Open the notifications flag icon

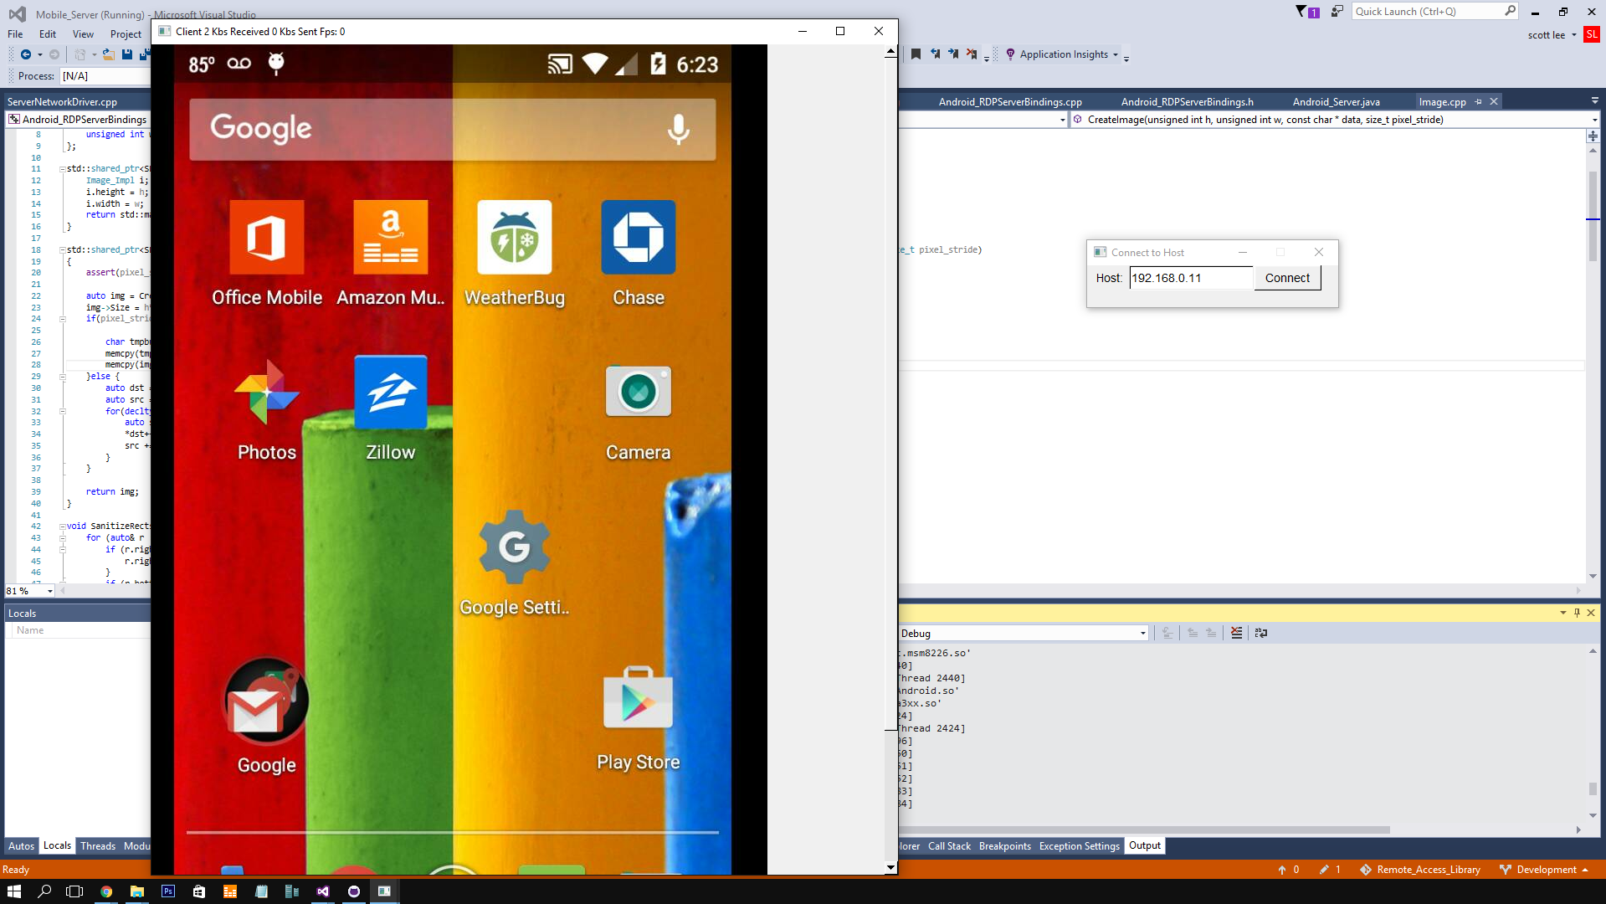(1306, 12)
